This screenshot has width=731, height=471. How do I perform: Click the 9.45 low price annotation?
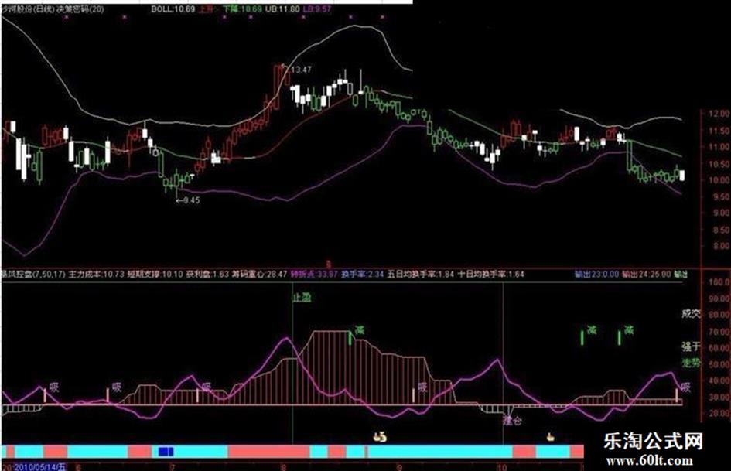coord(191,200)
